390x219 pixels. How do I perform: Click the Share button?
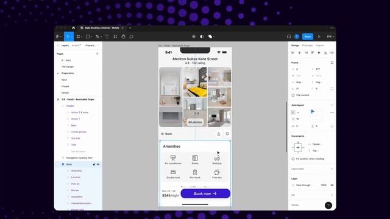pos(308,36)
